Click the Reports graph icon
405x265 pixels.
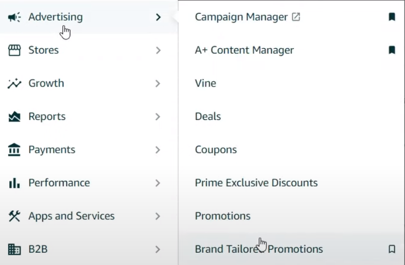click(x=14, y=117)
